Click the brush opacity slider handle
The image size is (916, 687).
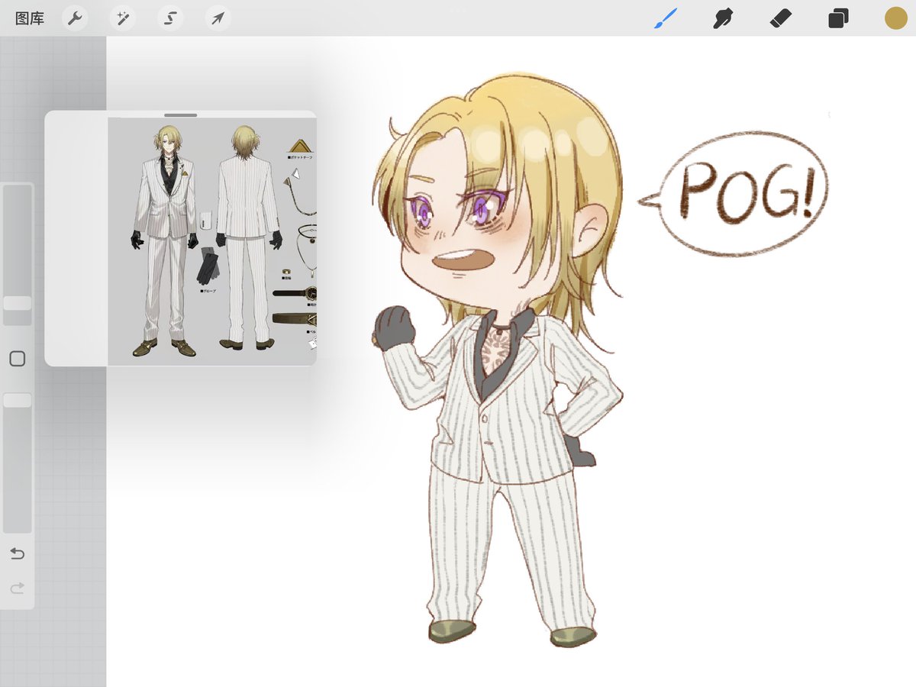click(x=18, y=400)
